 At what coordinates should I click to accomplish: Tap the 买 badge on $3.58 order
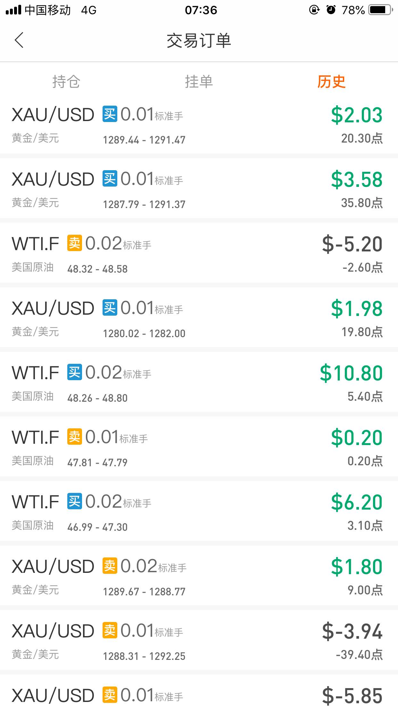coord(110,179)
